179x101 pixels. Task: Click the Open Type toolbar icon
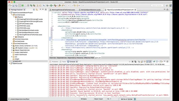tap(60, 6)
